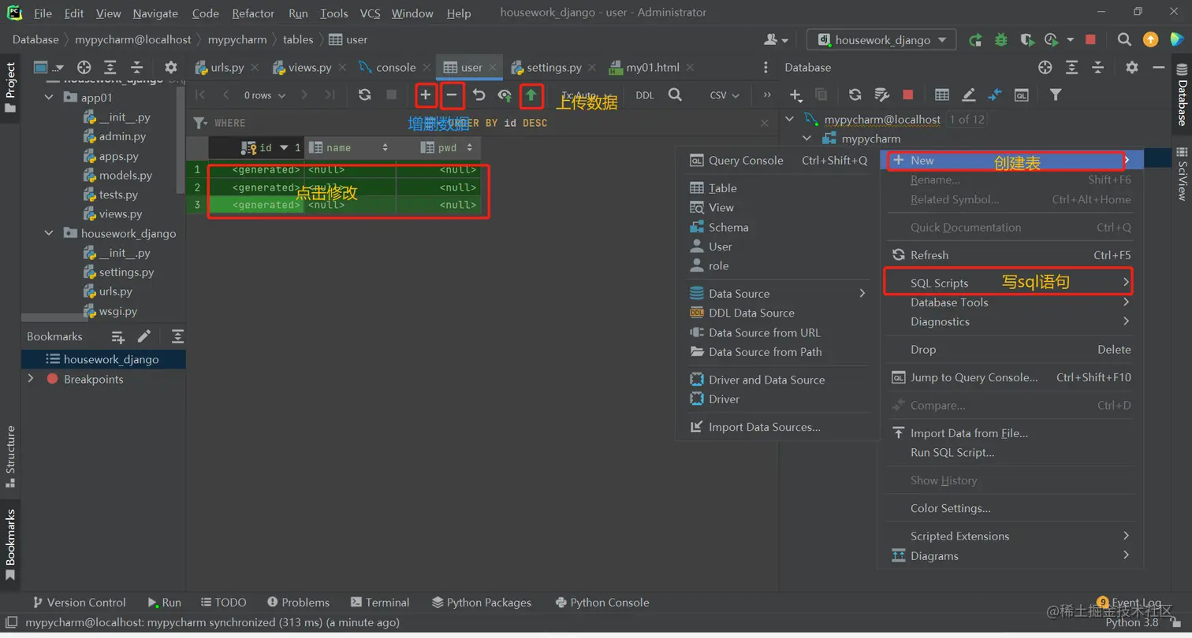Run with Coverage shield icon
This screenshot has height=638, width=1192.
click(x=1026, y=39)
